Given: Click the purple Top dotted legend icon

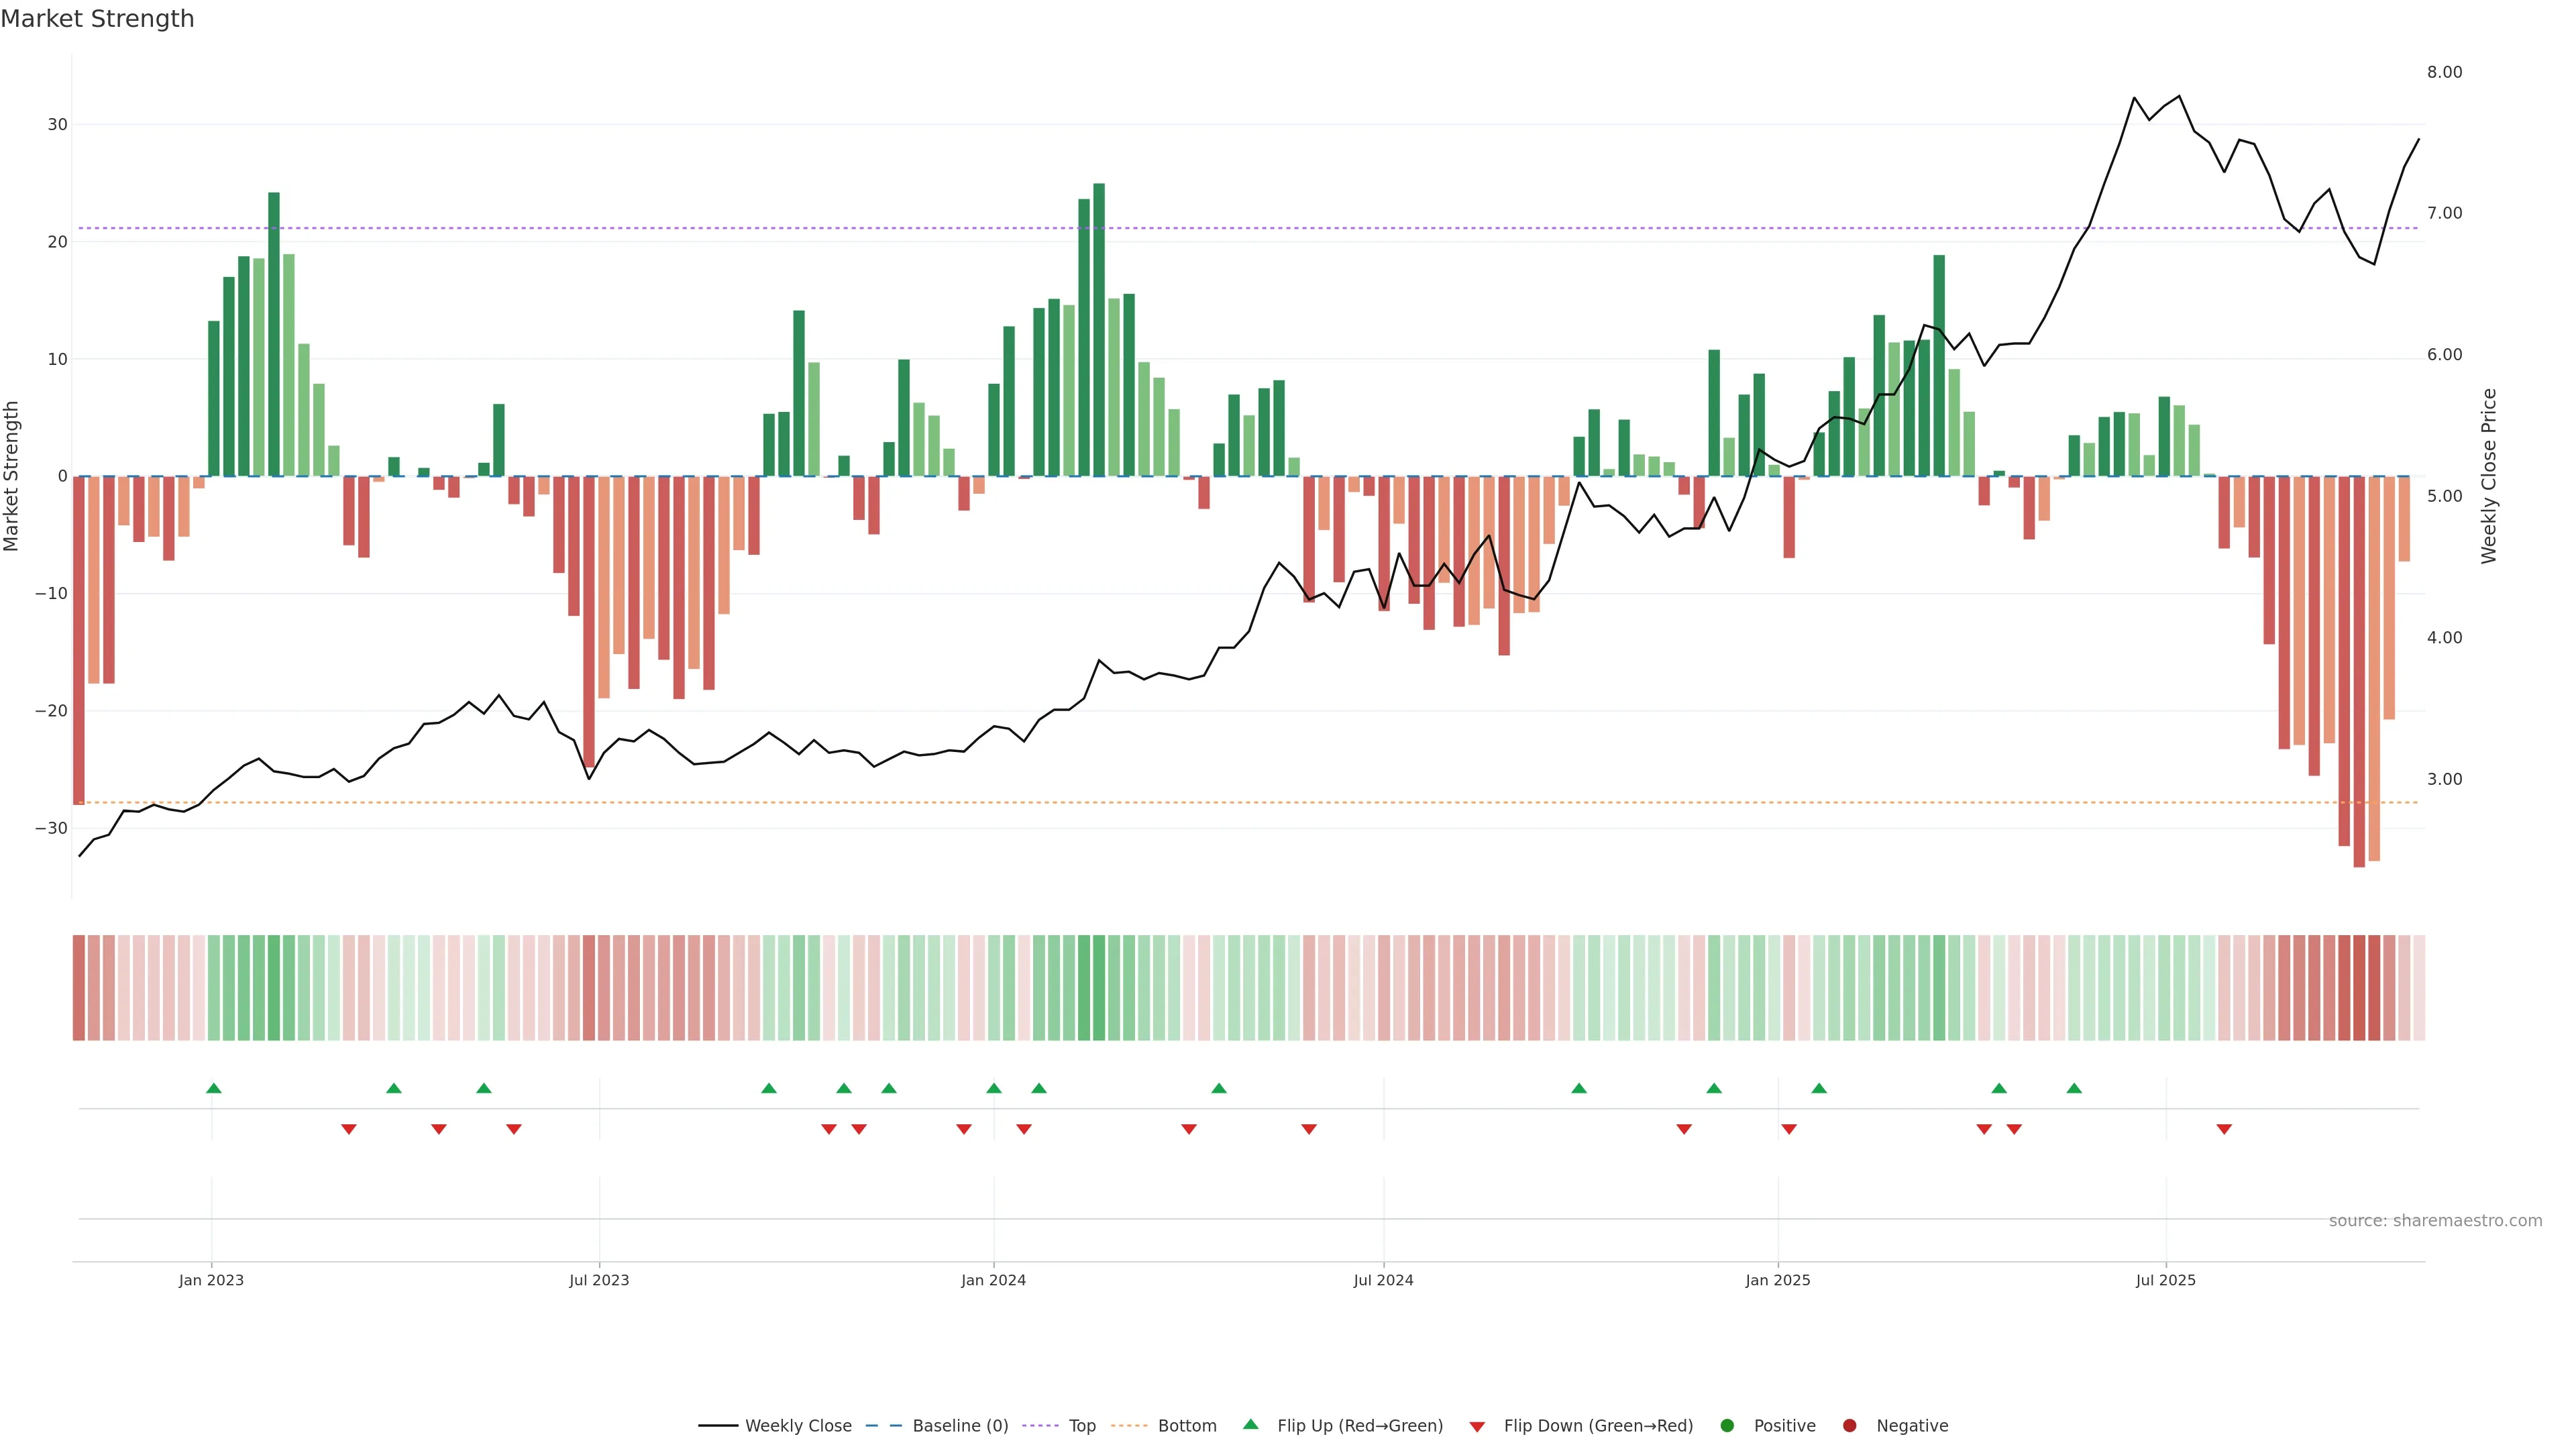Looking at the screenshot, I should tap(1040, 1426).
